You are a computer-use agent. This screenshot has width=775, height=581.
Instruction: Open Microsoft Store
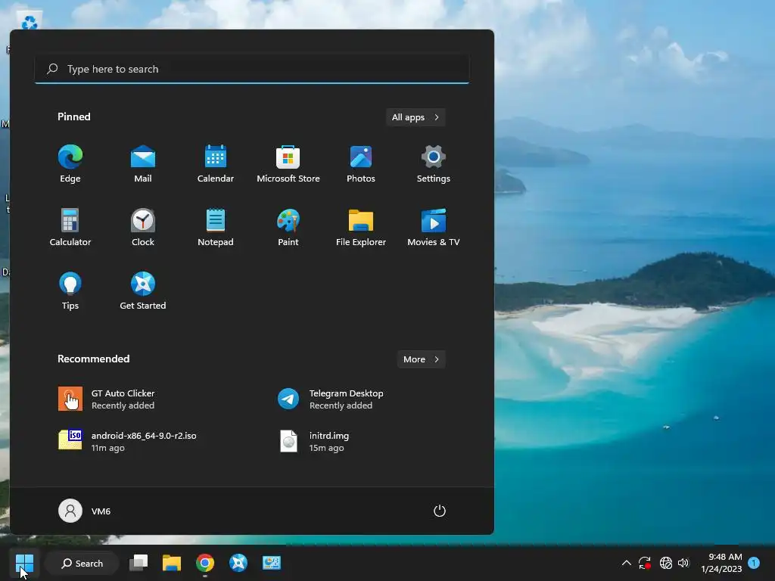coord(288,164)
